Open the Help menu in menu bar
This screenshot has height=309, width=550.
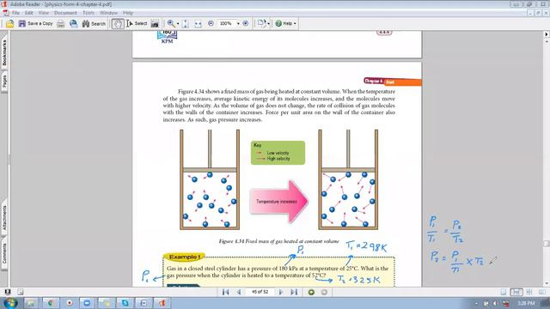click(128, 13)
